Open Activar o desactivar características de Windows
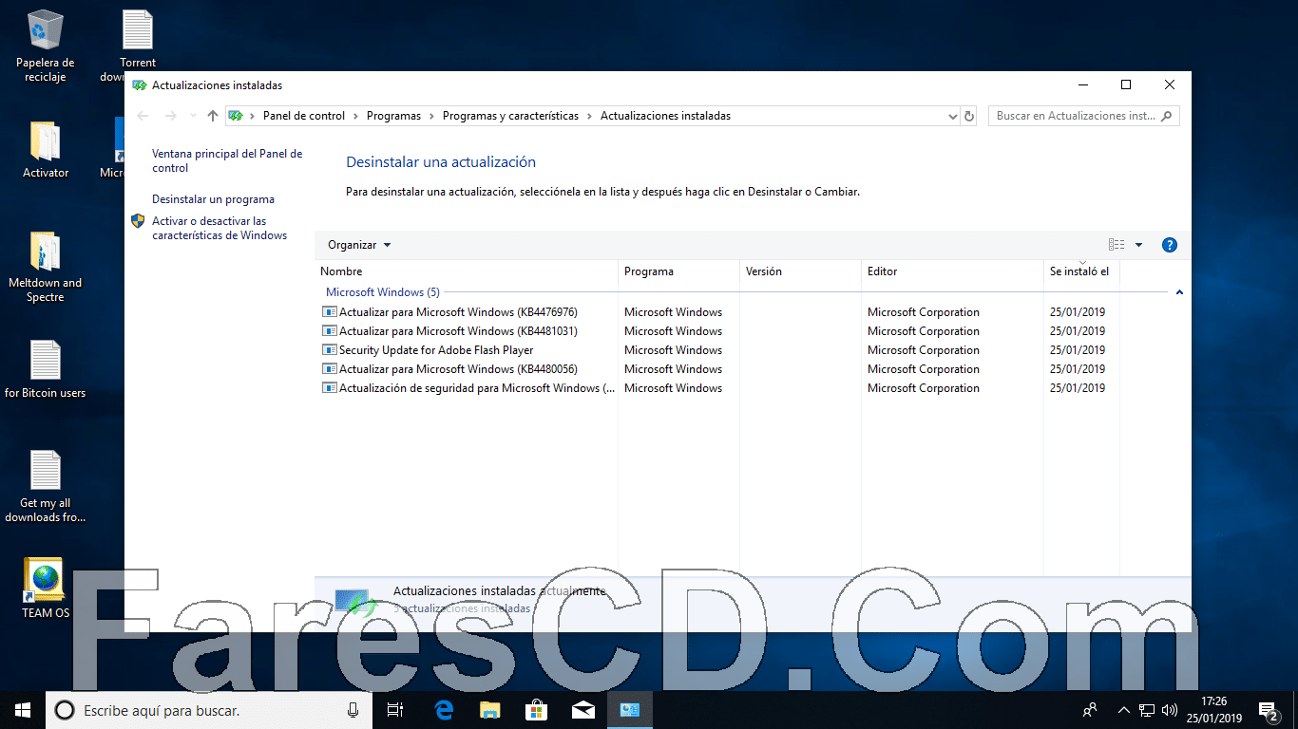 (220, 228)
